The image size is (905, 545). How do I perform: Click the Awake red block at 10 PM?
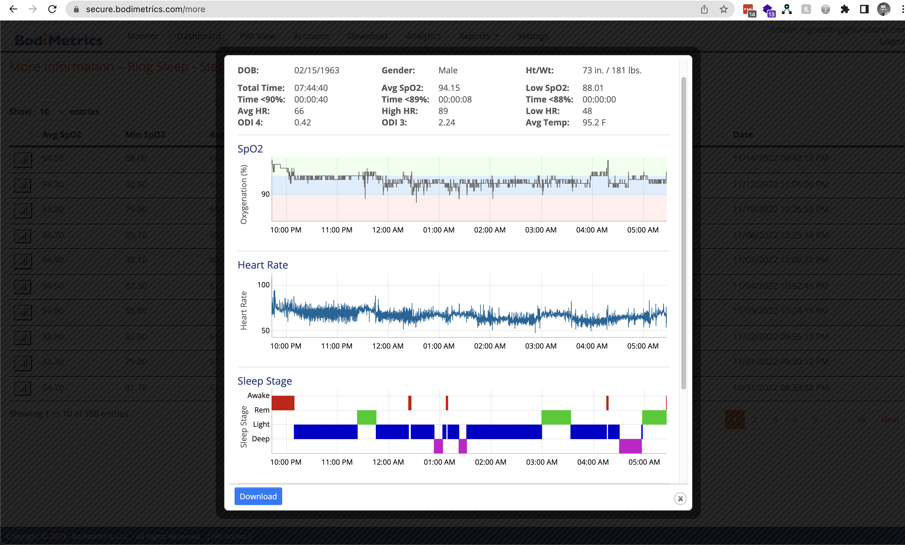click(283, 403)
